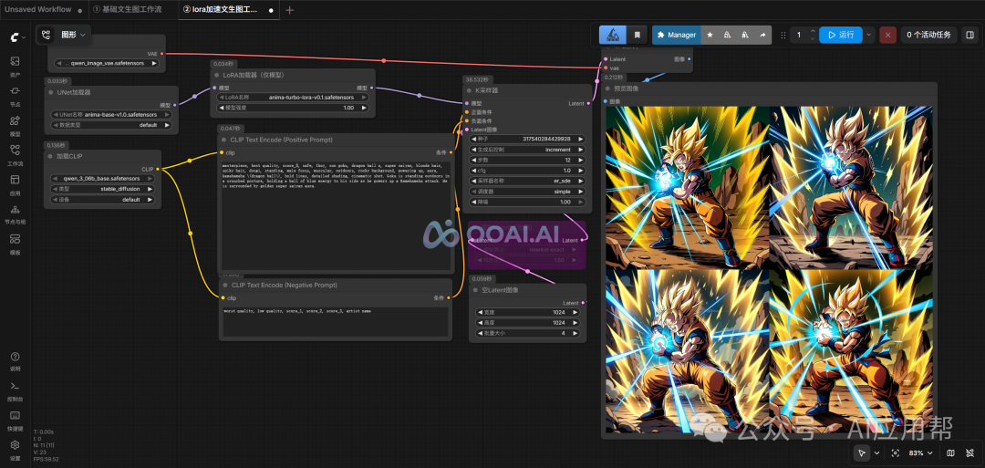Image resolution: width=985 pixels, height=468 pixels.
Task: Collapse the LoRA加载器 node dot toggle
Action: 216,75
